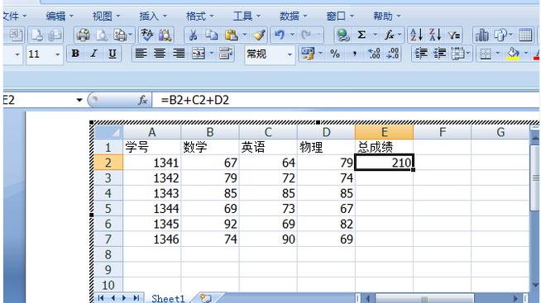Image resolution: width=541 pixels, height=303 pixels.
Task: Select cell E2 containing 210
Action: point(384,162)
